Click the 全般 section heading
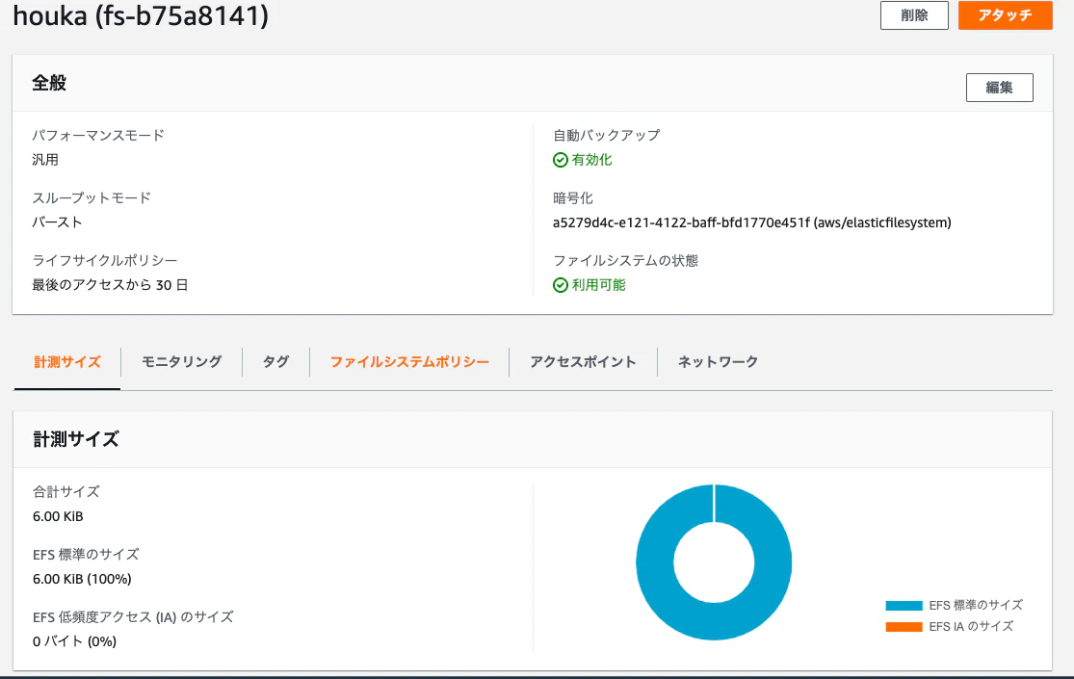Screen dimensions: 1074x679 pos(49,83)
